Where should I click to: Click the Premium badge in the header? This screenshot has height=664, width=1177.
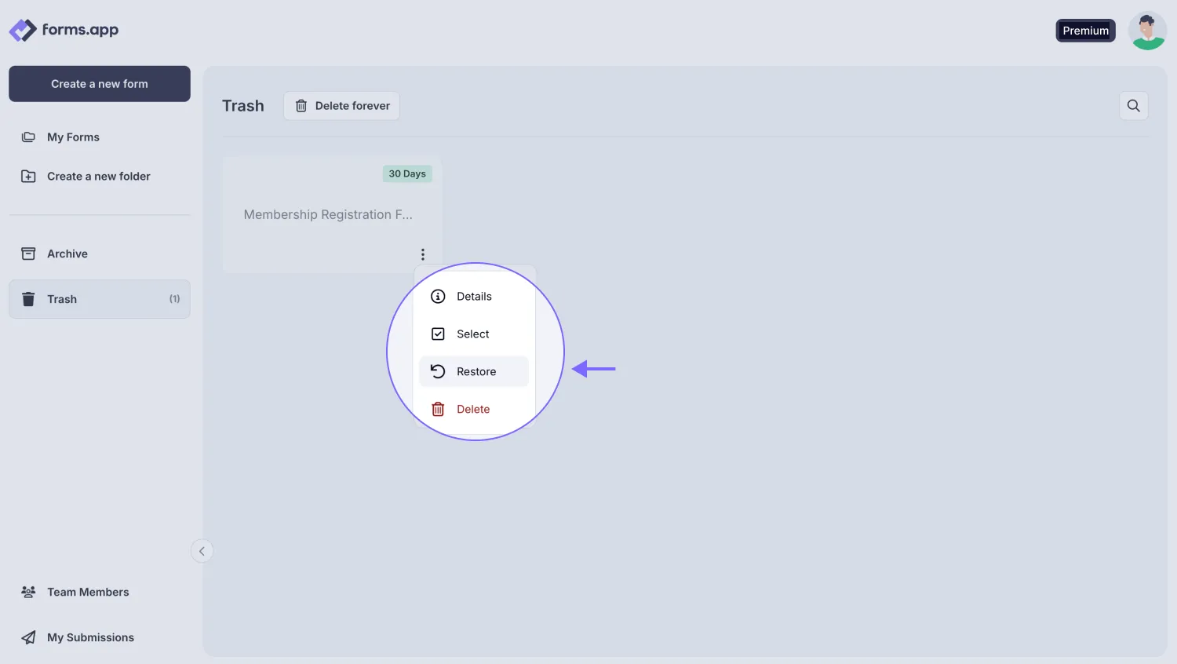(1085, 30)
